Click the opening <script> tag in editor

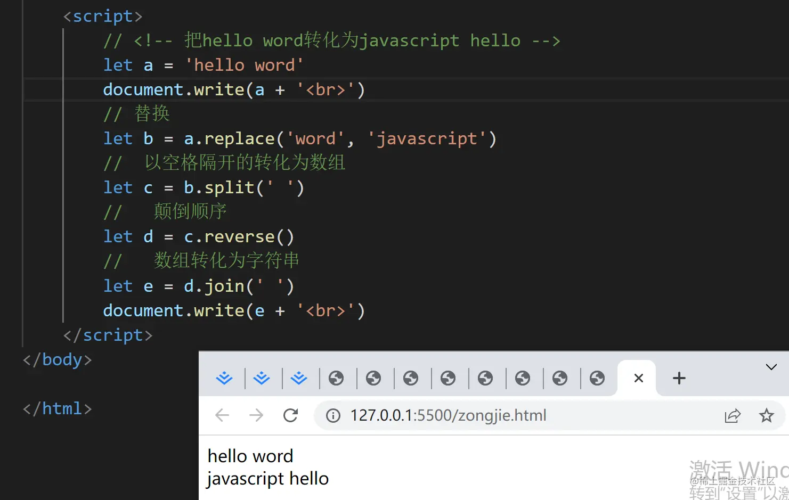point(103,16)
